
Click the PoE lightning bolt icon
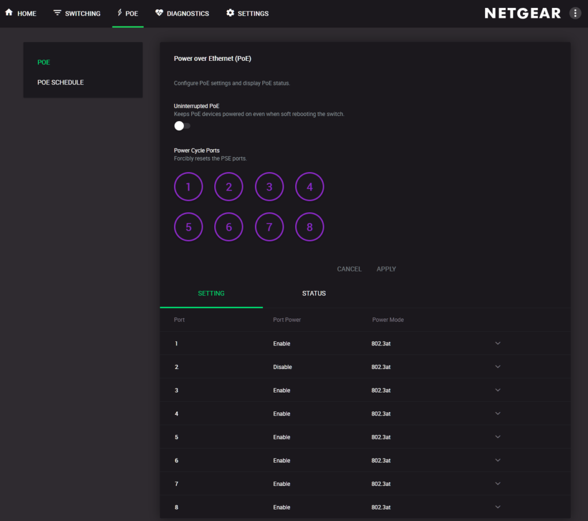pos(119,13)
